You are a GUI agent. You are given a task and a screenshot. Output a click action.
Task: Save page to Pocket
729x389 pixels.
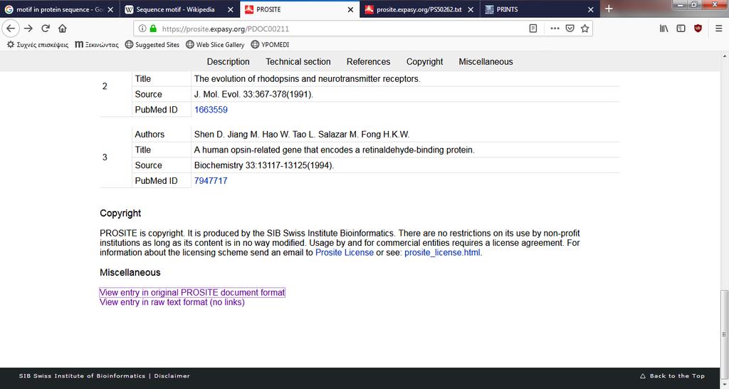pyautogui.click(x=570, y=28)
